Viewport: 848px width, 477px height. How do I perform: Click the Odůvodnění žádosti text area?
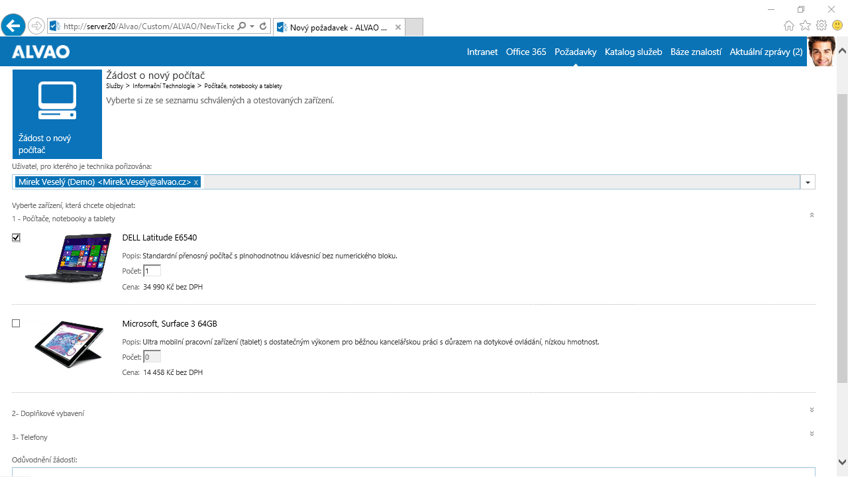413,472
